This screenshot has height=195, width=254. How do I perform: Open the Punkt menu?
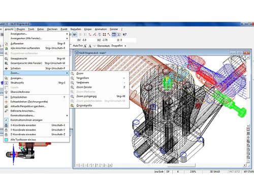click(x=64, y=29)
